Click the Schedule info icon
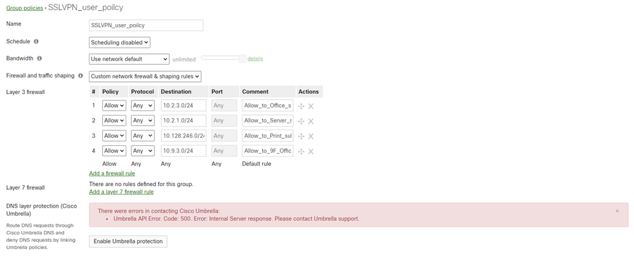Viewport: 634px width, 259px height. (36, 41)
